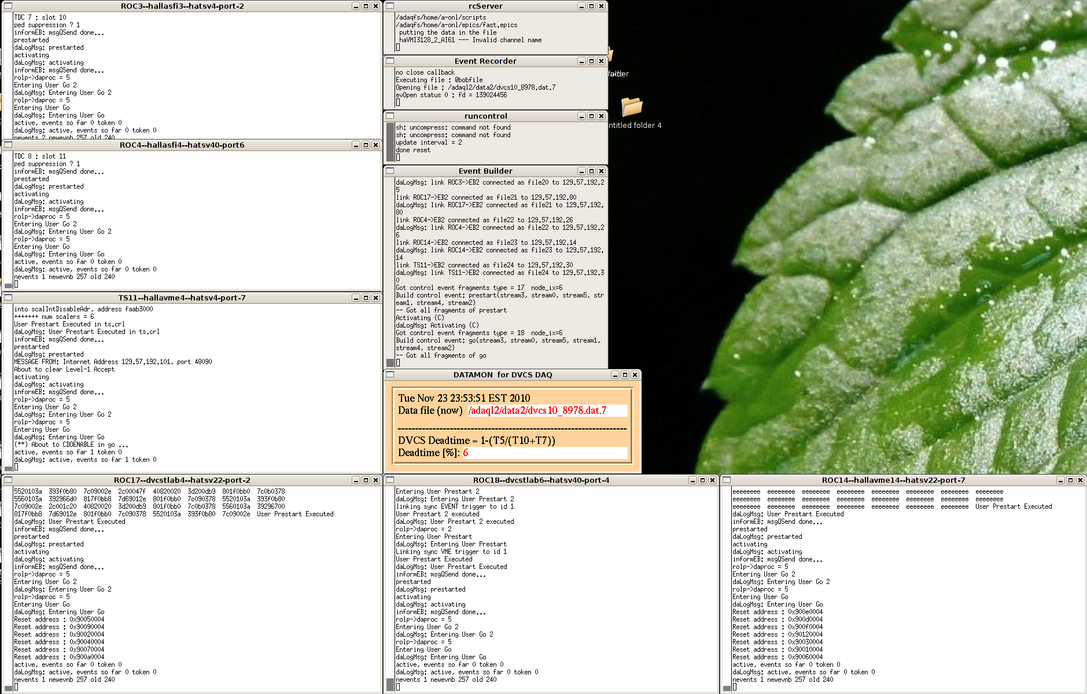Click 'Reset address : 0x900a0004' in ROC17

pyautogui.click(x=59, y=657)
